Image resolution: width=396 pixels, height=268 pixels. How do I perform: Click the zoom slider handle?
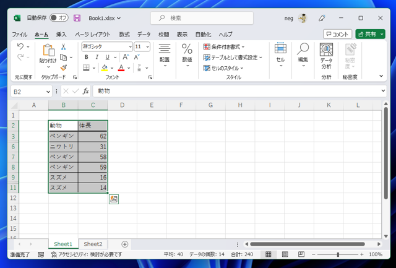(338, 254)
